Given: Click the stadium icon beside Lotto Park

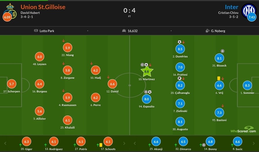Looking at the screenshot, I should pyautogui.click(x=36, y=31).
